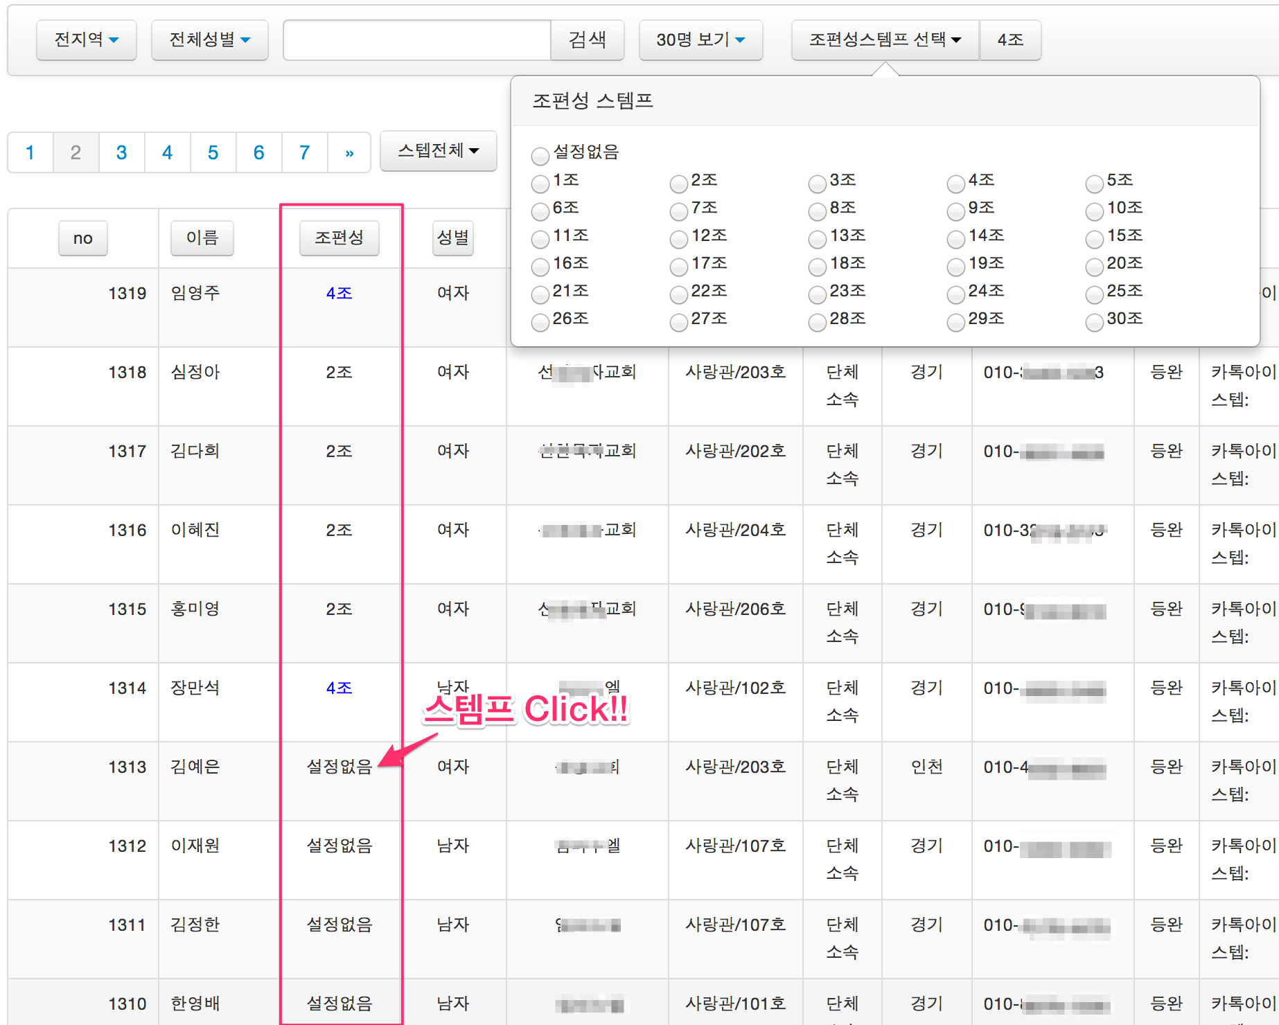Select the 1조 radio button
The image size is (1279, 1025).
click(x=540, y=184)
